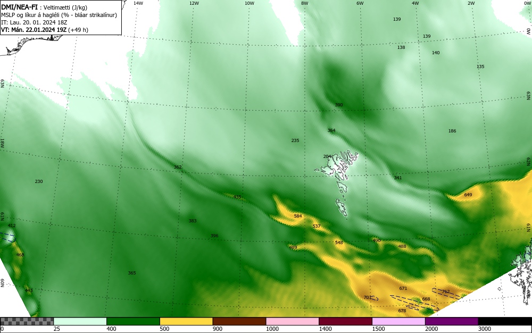Image resolution: width=532 pixels, height=333 pixels.
Task: Click the yellow 500–900 legend swatch
Action: pos(186,321)
